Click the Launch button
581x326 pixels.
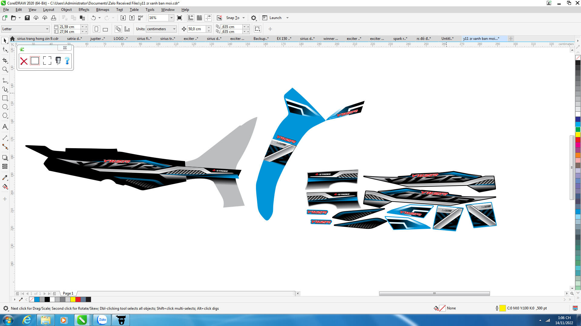pos(272,18)
